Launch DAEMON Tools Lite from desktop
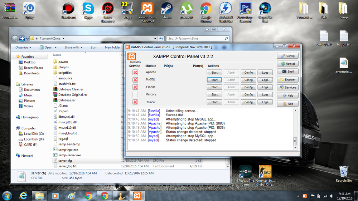 coord(226,12)
